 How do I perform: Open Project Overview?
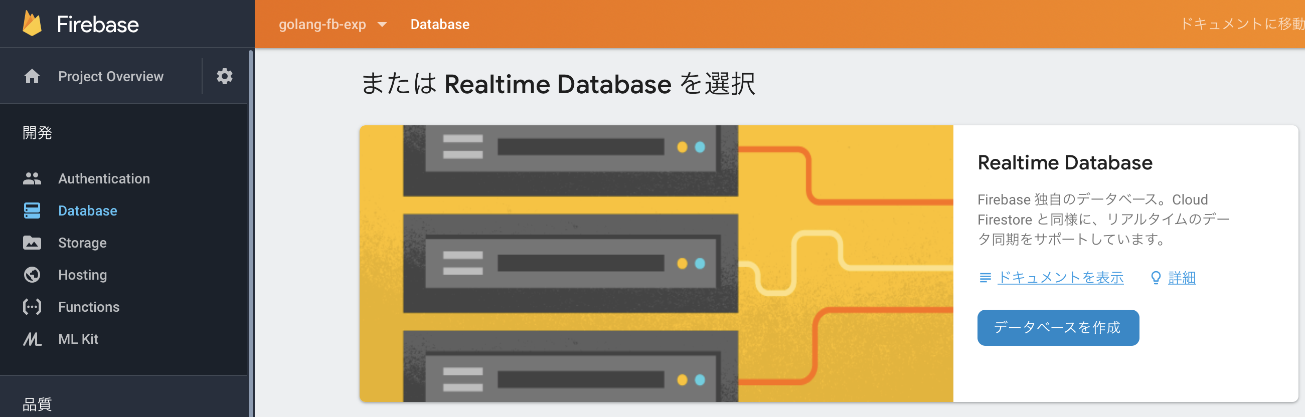pyautogui.click(x=110, y=76)
